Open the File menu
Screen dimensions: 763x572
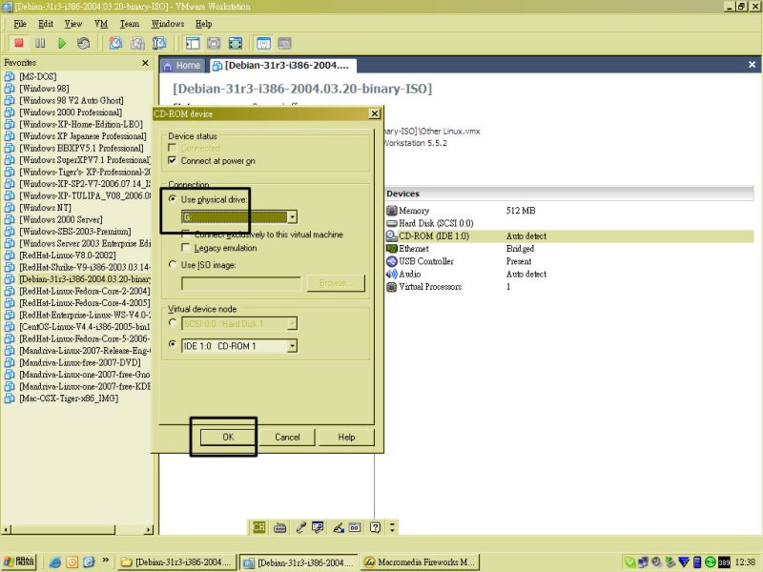point(20,24)
